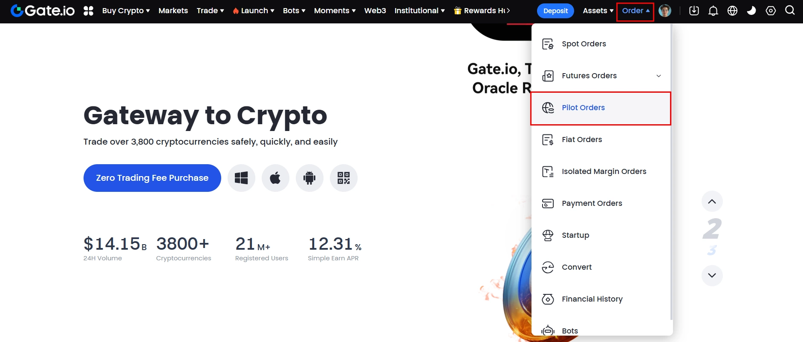Toggle dark mode moon icon

(751, 11)
